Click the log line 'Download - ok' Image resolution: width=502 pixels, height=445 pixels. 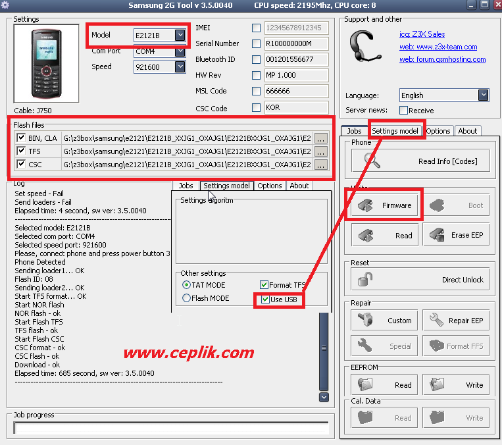(37, 365)
